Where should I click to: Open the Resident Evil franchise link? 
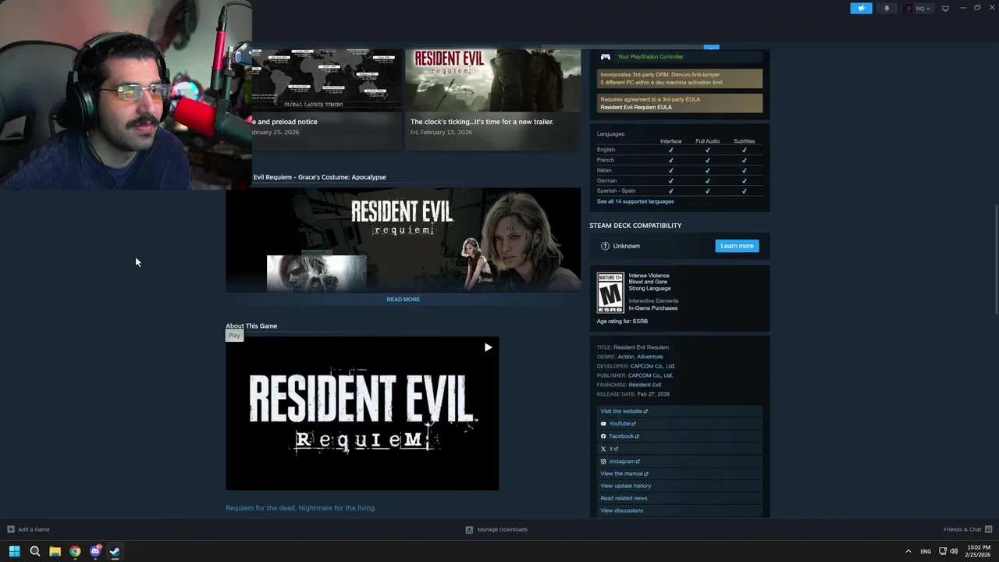(645, 385)
